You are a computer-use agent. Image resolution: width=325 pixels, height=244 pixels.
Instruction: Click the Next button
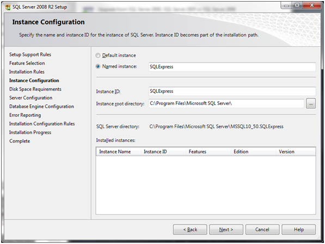226,229
